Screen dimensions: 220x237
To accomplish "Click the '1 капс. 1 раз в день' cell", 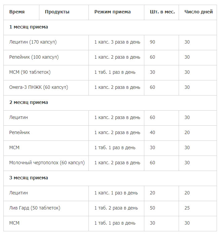I will [116, 193].
